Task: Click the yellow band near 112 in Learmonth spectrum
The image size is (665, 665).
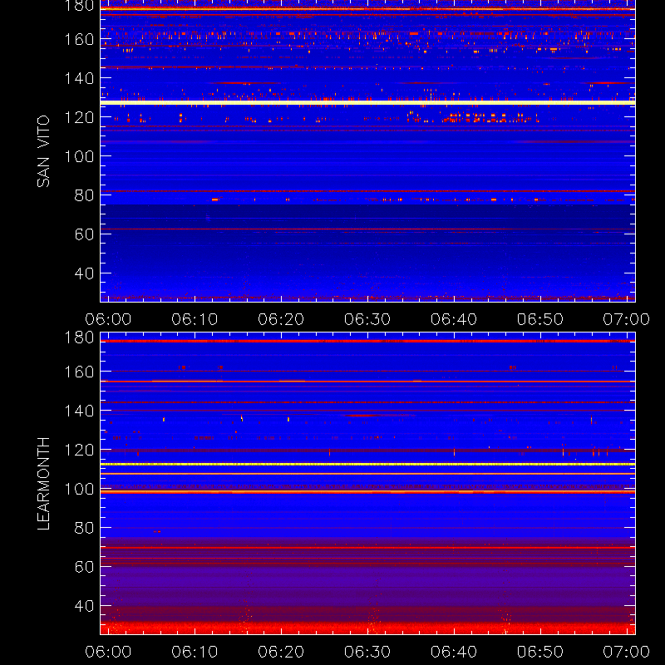Action: click(x=367, y=465)
